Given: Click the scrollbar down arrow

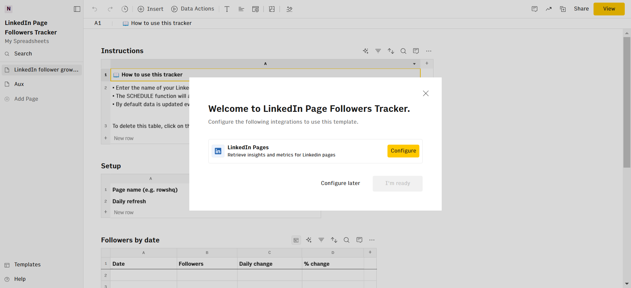Looking at the screenshot, I should coord(627,284).
